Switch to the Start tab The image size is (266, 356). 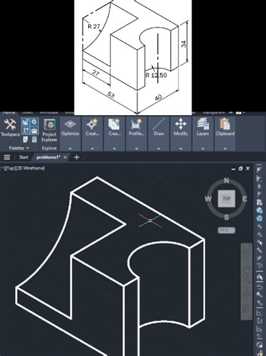point(24,157)
